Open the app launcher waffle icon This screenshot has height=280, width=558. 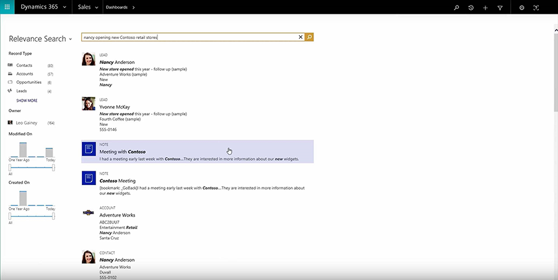(x=7, y=7)
